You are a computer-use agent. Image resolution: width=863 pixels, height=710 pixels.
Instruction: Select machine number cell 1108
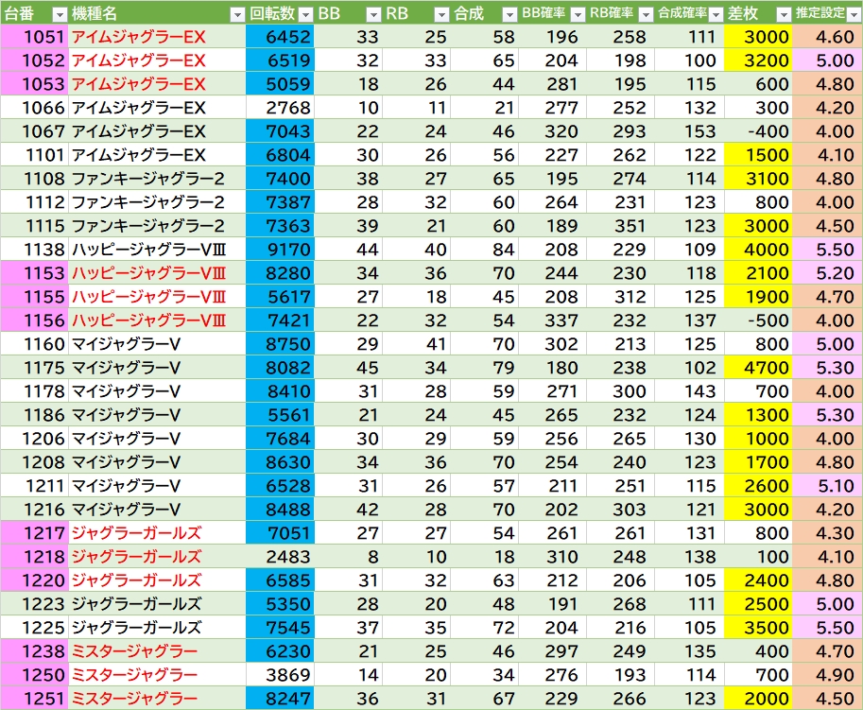[34, 179]
